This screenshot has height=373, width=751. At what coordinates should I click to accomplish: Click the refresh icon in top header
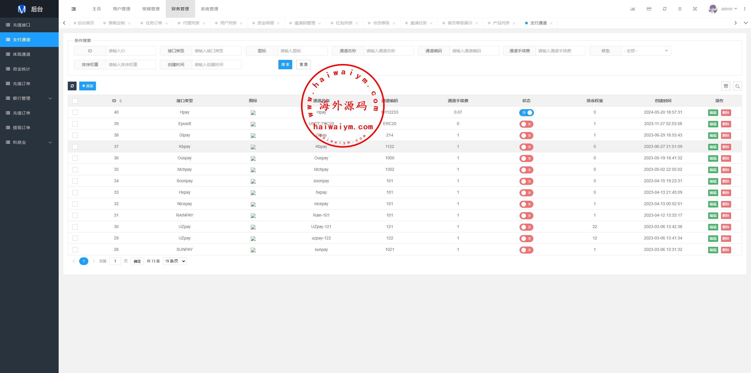pos(665,9)
